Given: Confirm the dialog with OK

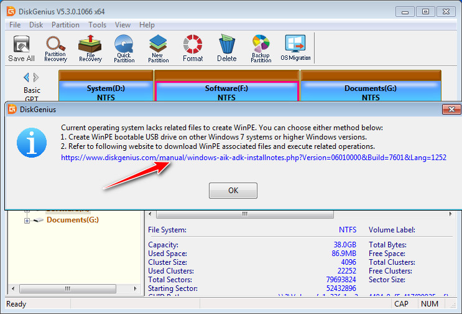Looking at the screenshot, I should [233, 191].
